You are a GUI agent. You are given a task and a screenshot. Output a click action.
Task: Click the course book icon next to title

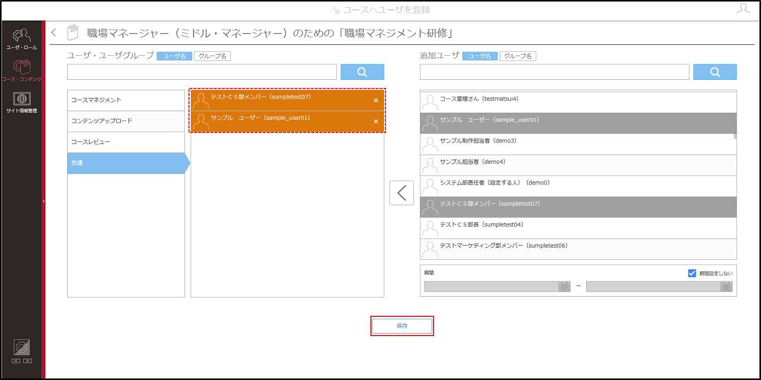pos(73,33)
